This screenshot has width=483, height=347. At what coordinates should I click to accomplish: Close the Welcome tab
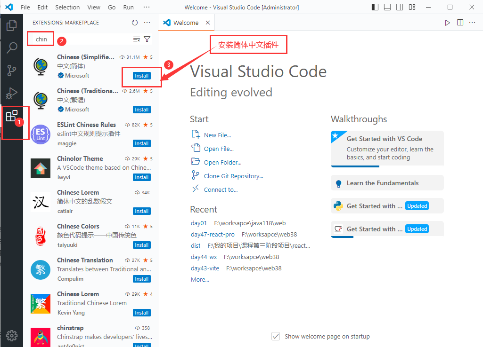[208, 23]
